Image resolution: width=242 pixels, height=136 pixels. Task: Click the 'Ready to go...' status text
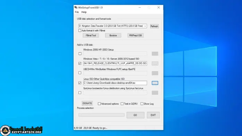(100, 128)
